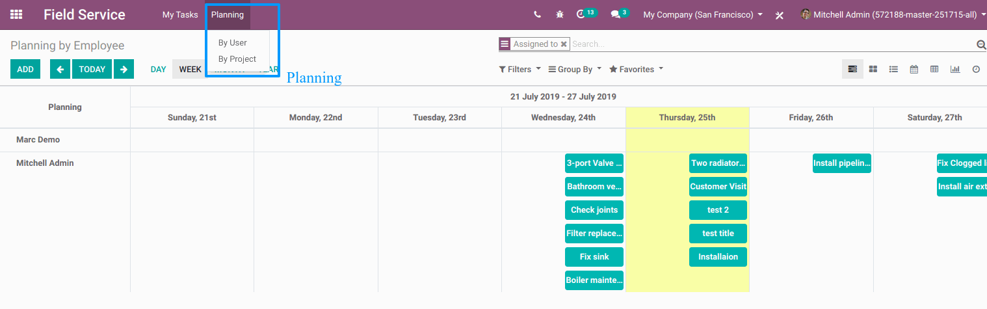
Task: Click the Planning by Employee breadcrumb title
Action: click(67, 46)
